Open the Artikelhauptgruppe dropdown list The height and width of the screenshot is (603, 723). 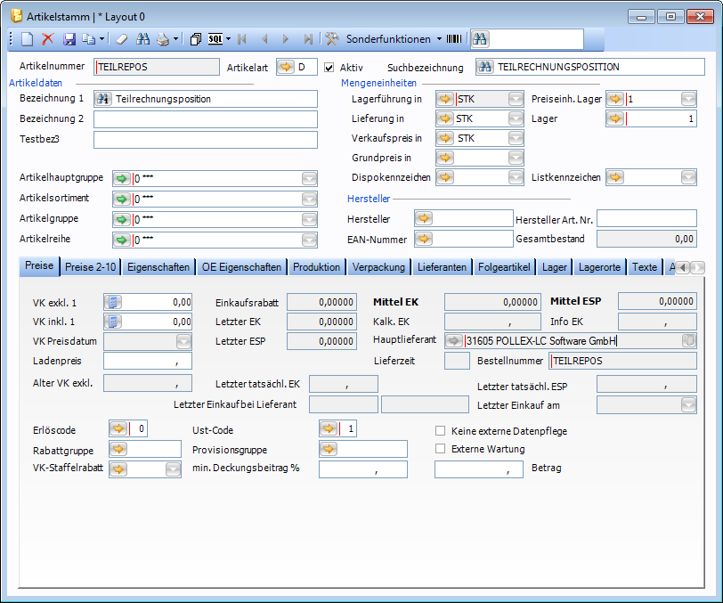308,178
